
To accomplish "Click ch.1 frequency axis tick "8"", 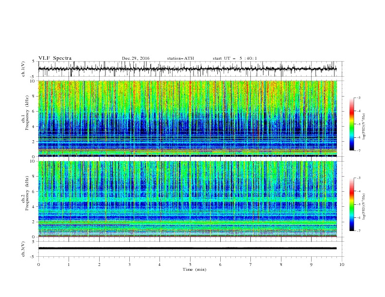I will (x=35, y=96).
